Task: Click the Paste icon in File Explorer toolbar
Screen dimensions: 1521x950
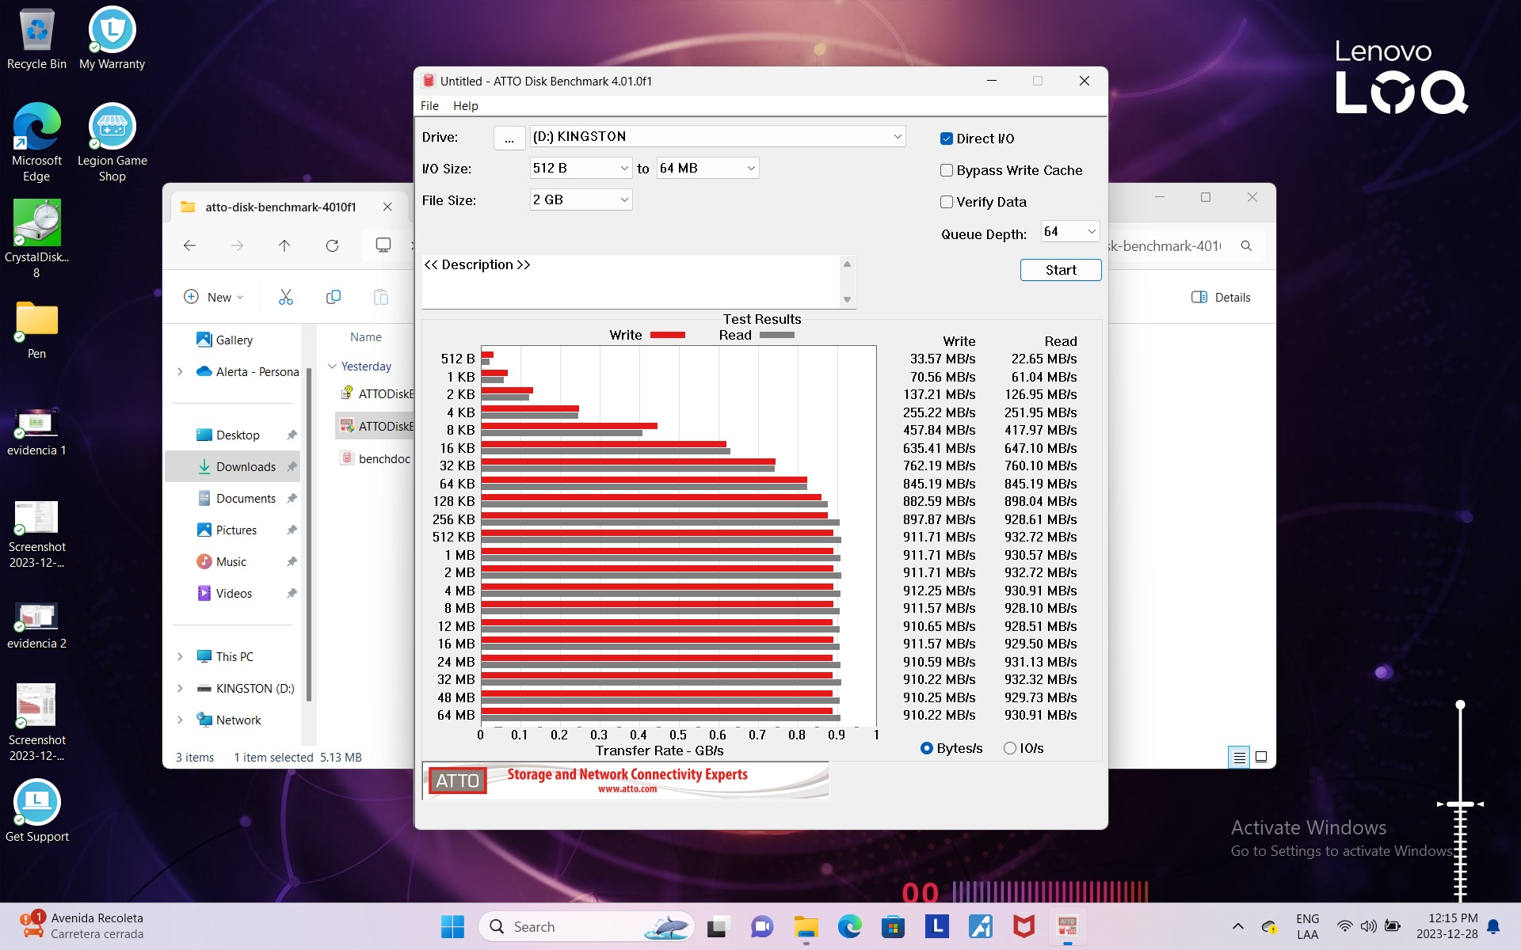Action: (381, 297)
